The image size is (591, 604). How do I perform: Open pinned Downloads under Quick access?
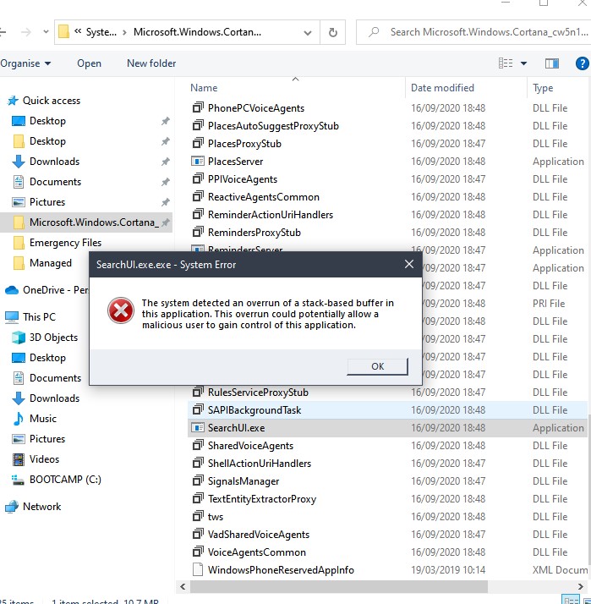[54, 162]
